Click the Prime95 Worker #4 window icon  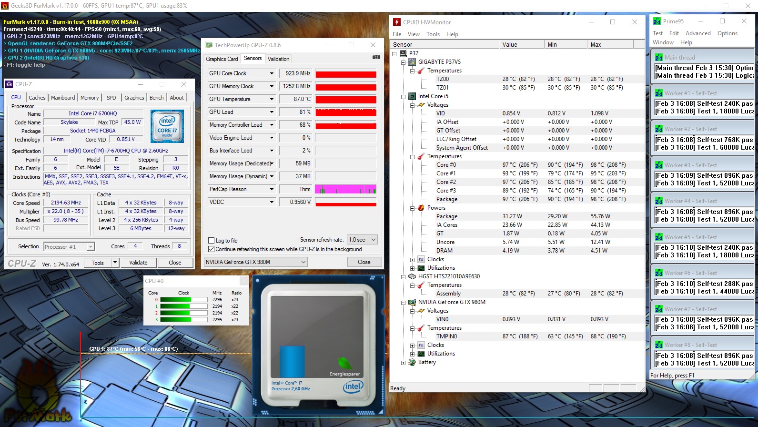pos(659,201)
